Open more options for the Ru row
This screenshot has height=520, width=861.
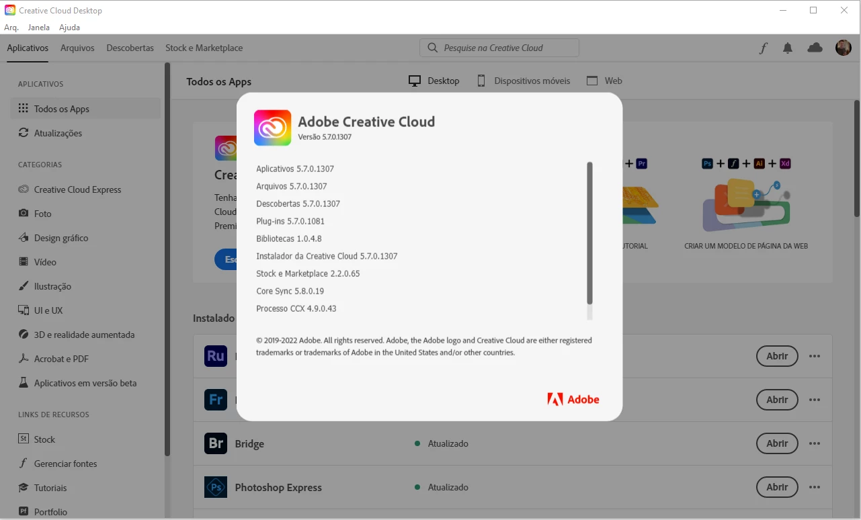[x=815, y=356]
